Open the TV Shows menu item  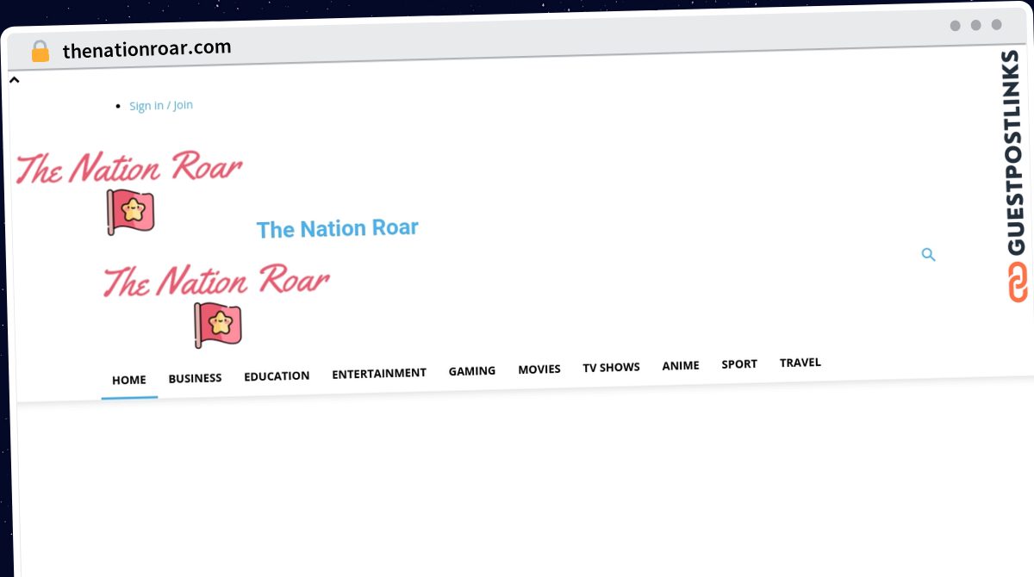click(611, 367)
